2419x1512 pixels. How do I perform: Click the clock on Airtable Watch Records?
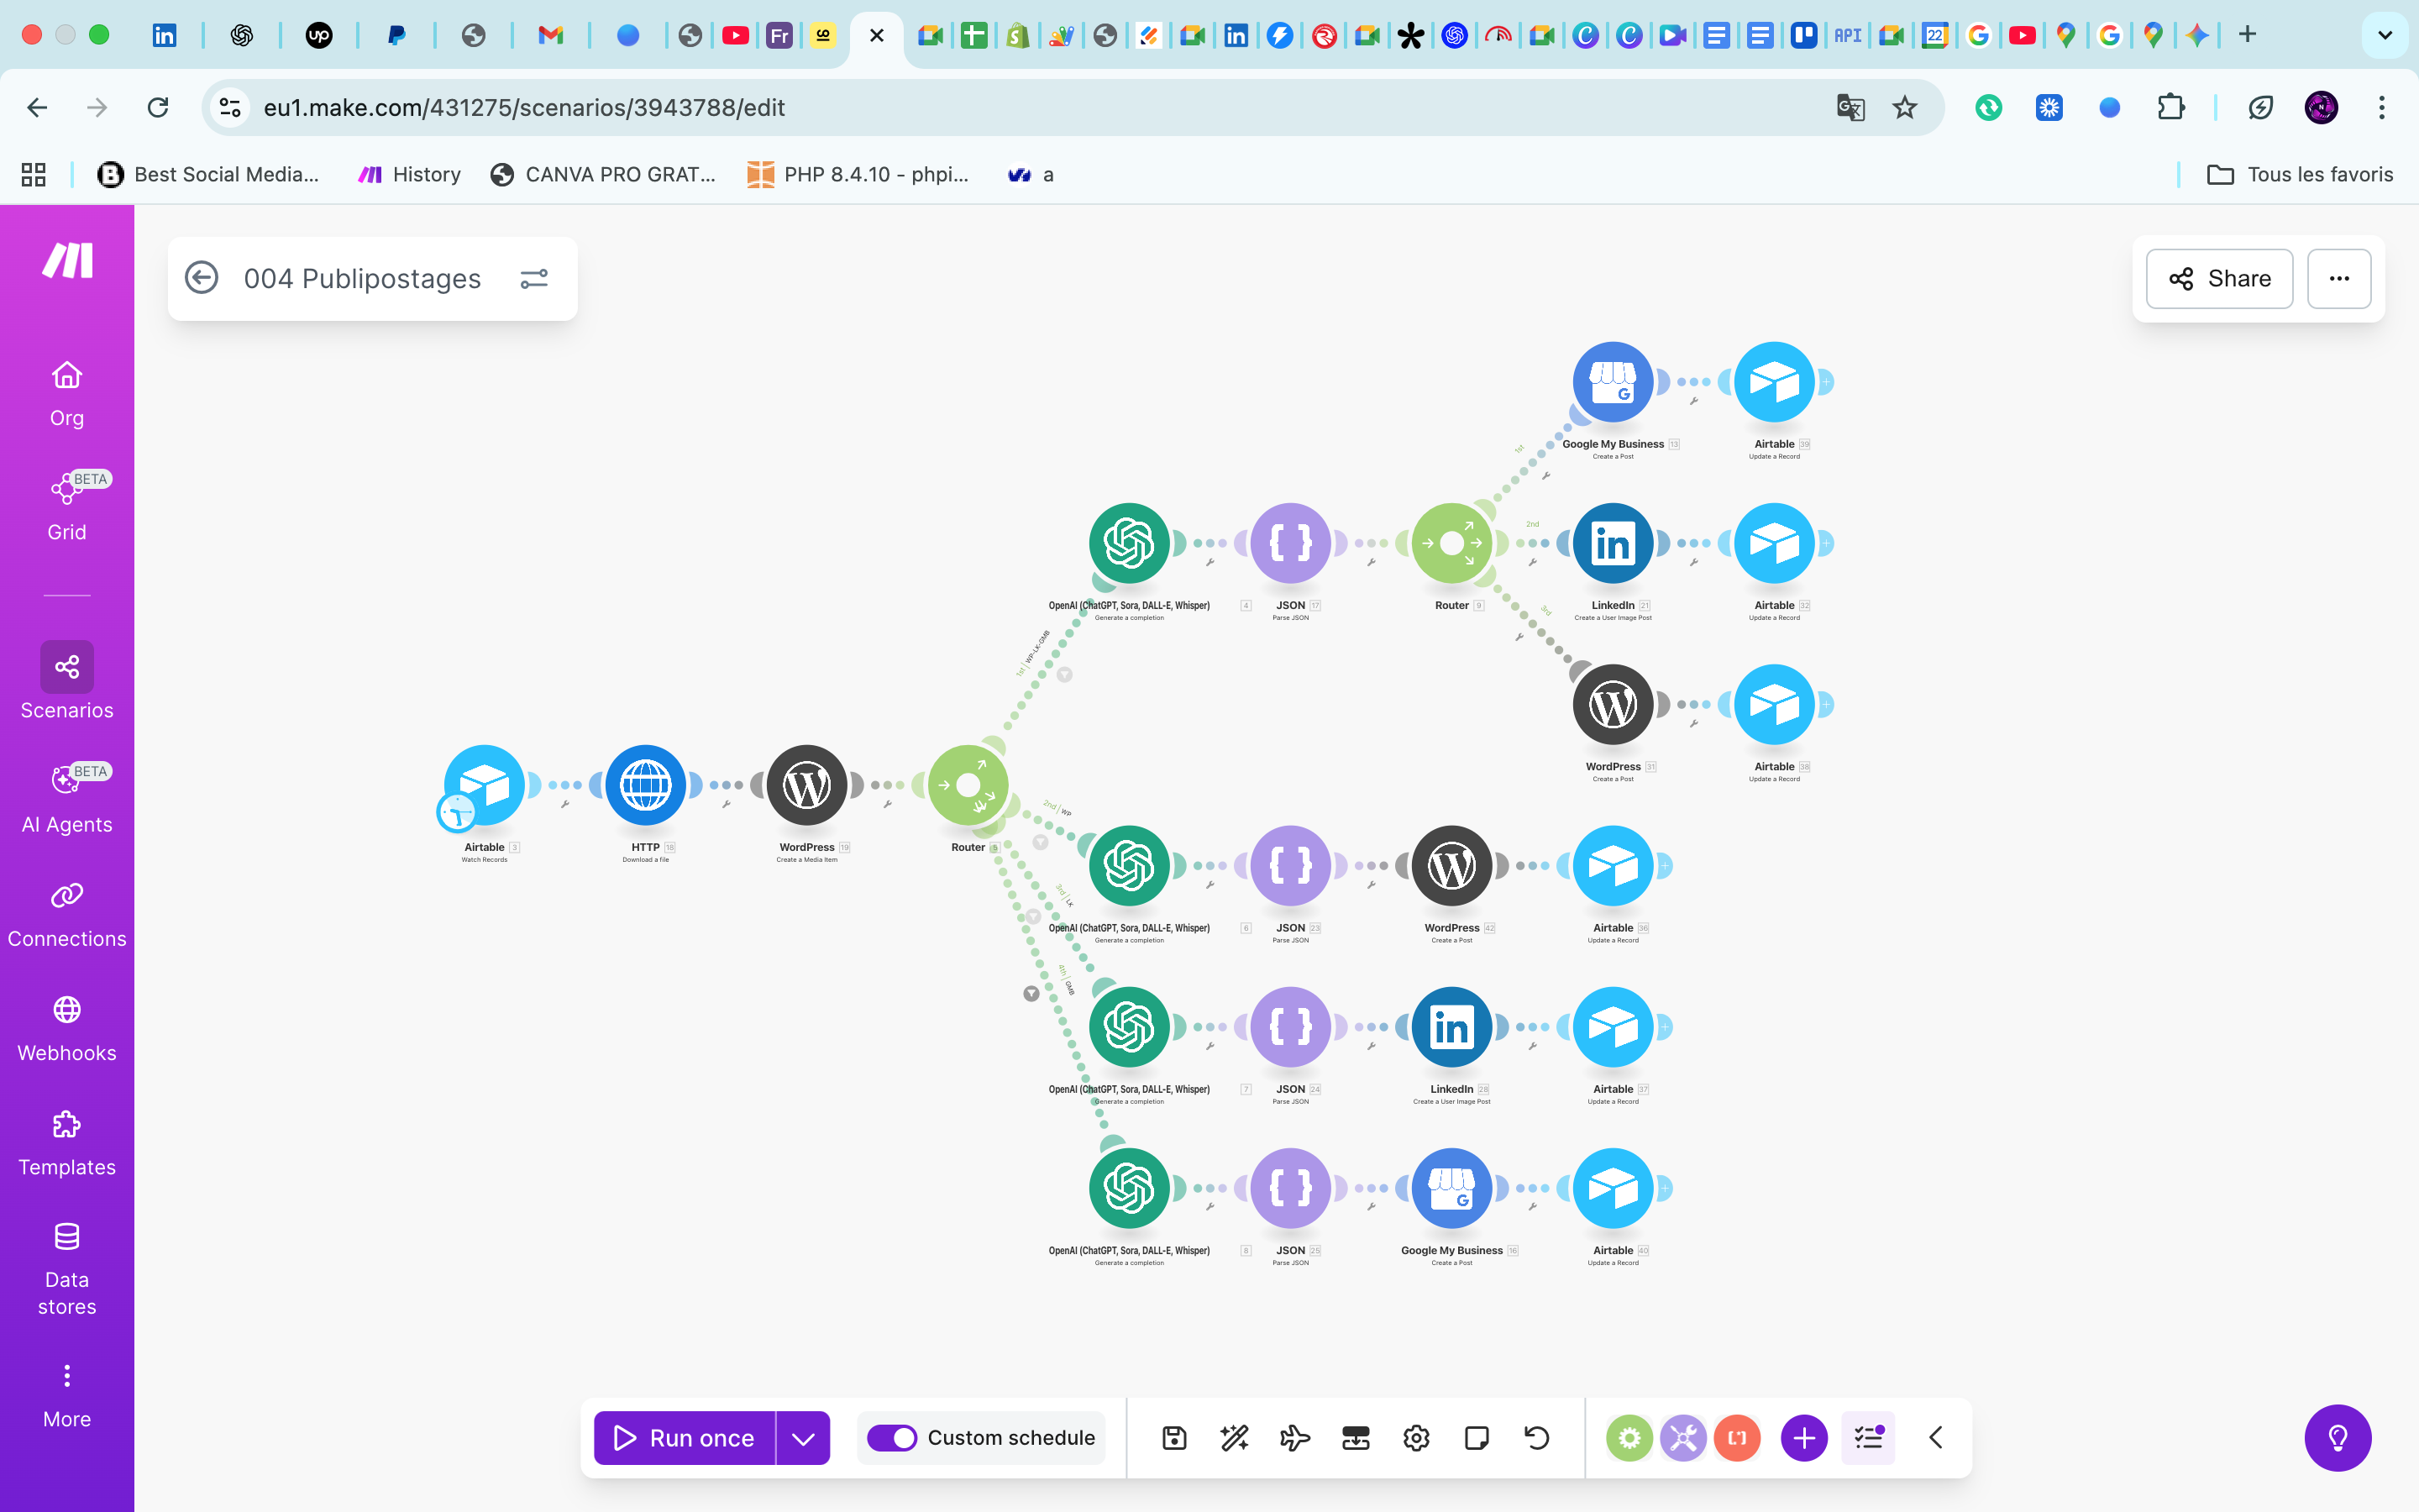coord(457,812)
